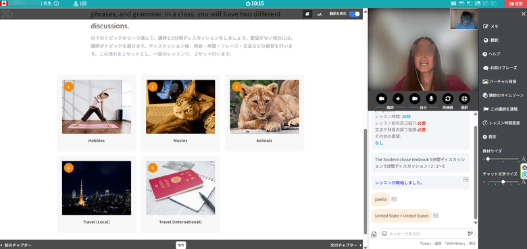Click the chat scroll-down arrow
Viewport: 527px width, 249px height.
pos(476,223)
